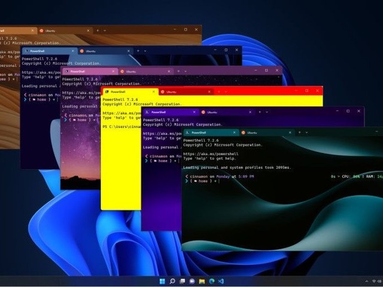The height and width of the screenshot is (287, 383).
Task: Add new tab in teal window
Action: point(299,132)
